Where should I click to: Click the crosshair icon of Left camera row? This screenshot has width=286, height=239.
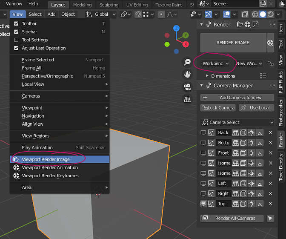(252, 183)
